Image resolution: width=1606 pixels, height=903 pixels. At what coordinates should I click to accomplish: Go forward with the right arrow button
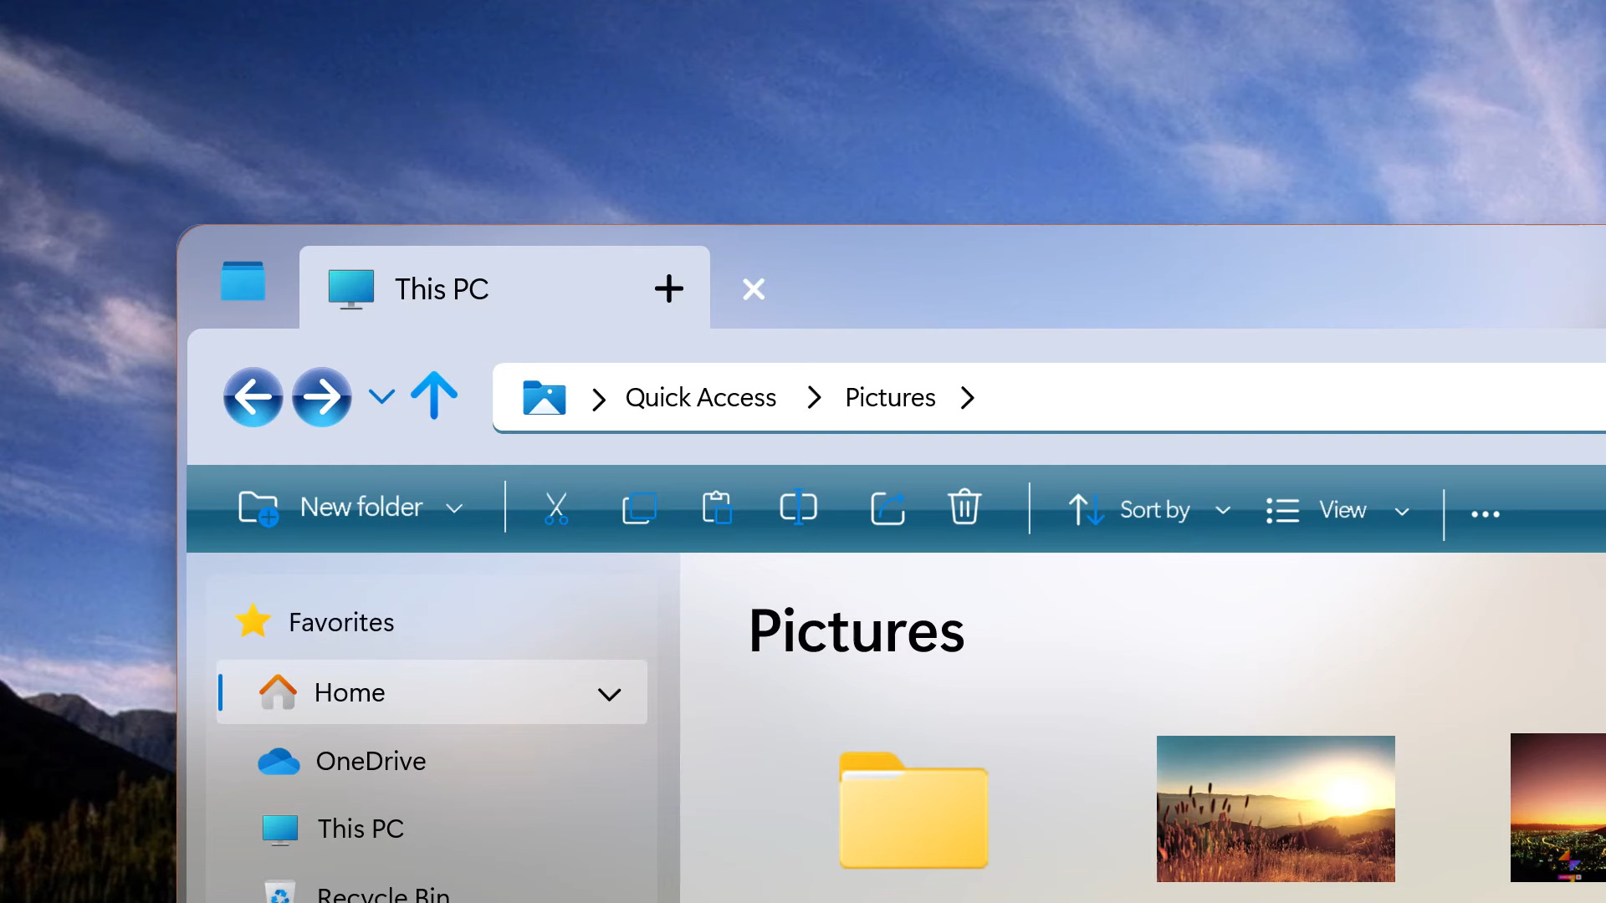point(322,397)
